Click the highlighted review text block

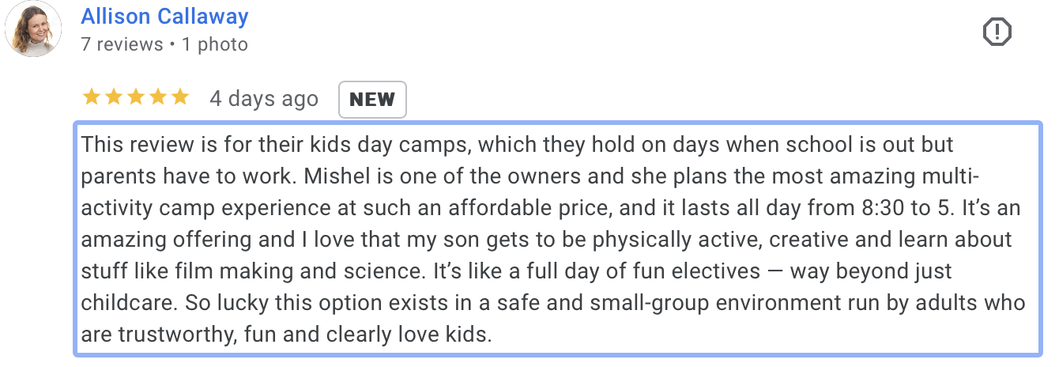click(558, 240)
